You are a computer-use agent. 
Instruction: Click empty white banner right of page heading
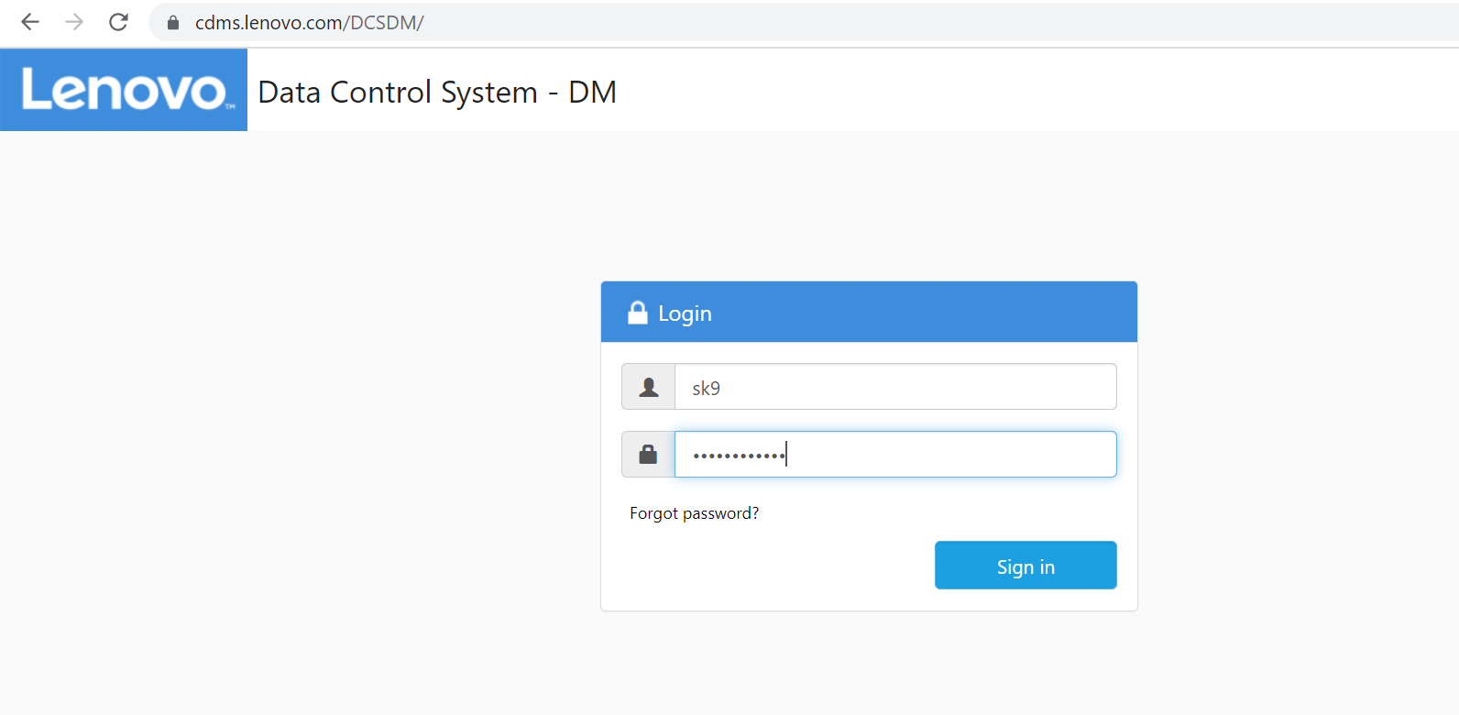1008,90
